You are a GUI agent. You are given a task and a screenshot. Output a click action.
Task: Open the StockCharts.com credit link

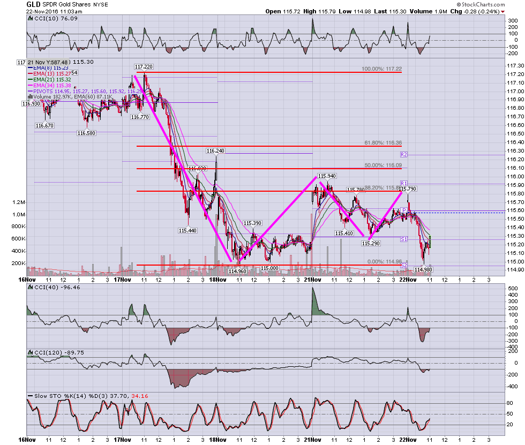click(481, 4)
